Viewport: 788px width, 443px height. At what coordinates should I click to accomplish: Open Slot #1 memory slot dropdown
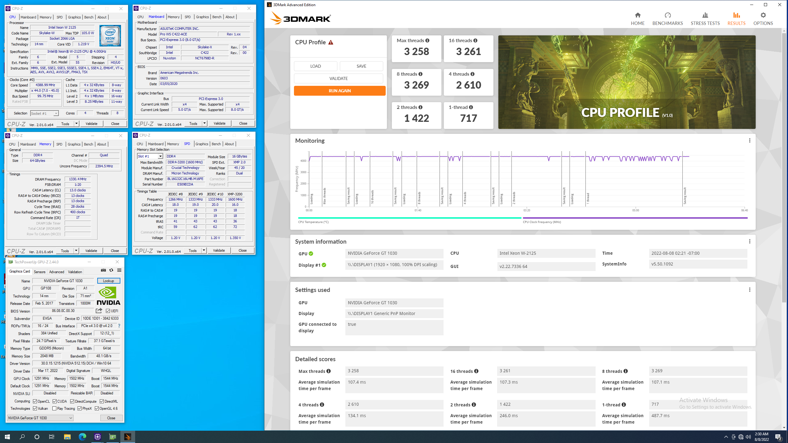point(150,156)
